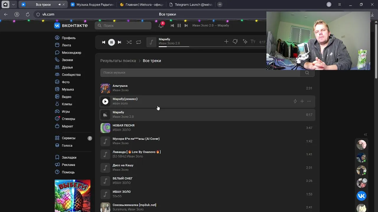Collapse the chat sidebar double-chevron

(x=365, y=135)
